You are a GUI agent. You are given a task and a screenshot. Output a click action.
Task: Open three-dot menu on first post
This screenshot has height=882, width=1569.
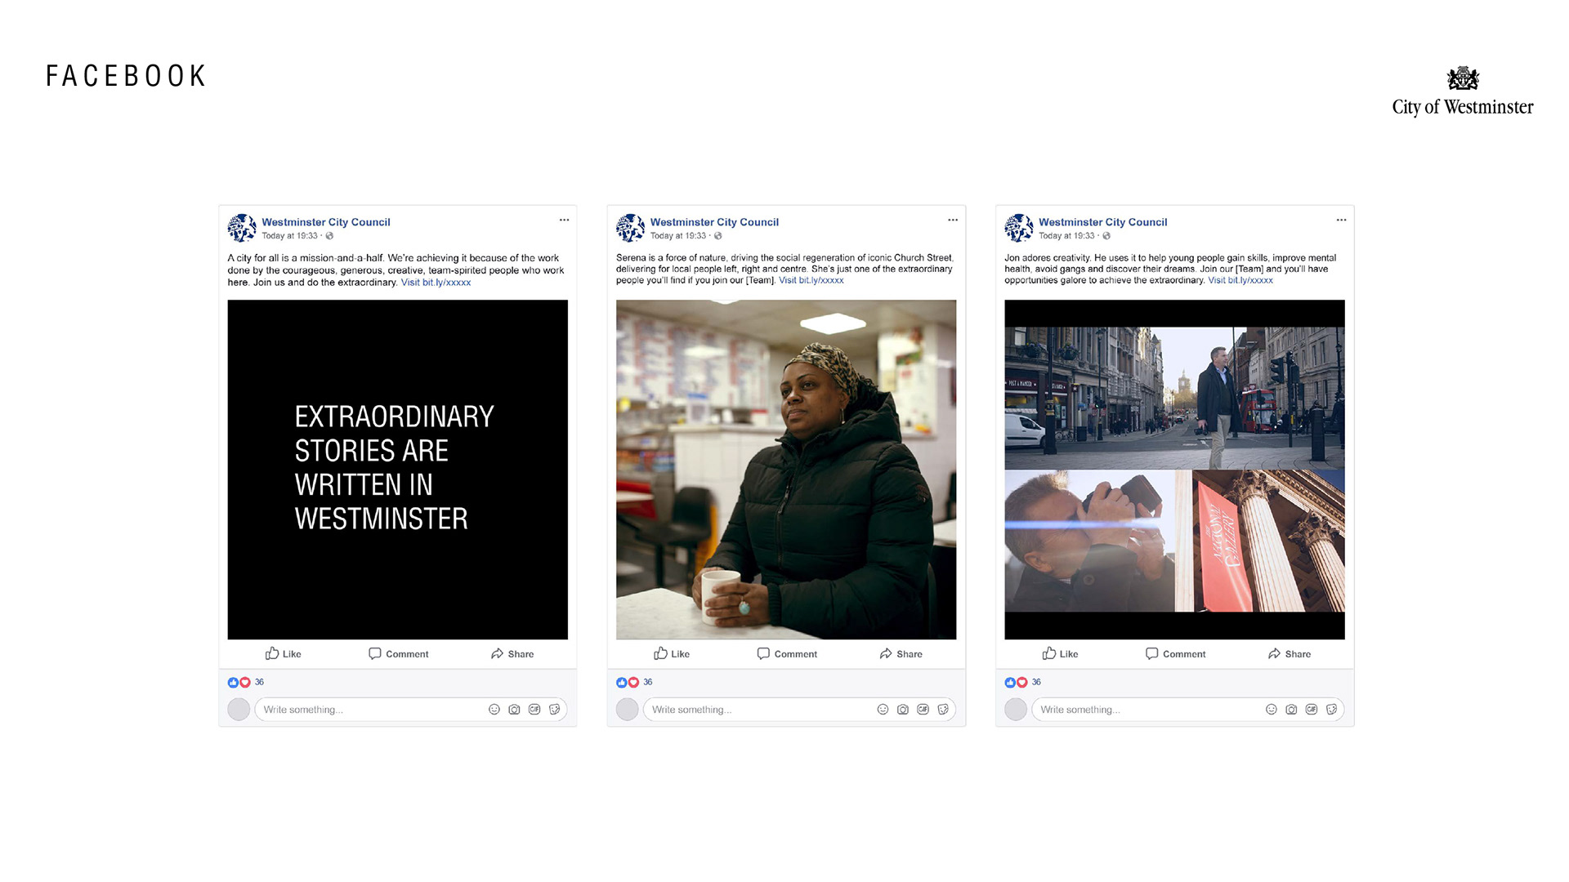pyautogui.click(x=564, y=220)
